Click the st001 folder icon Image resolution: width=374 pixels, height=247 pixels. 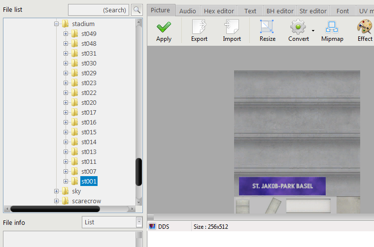tap(75, 181)
